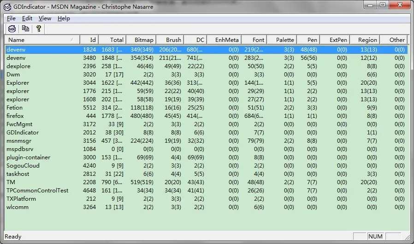The width and height of the screenshot is (414, 244).
Task: Open the View menu
Action: [45, 18]
